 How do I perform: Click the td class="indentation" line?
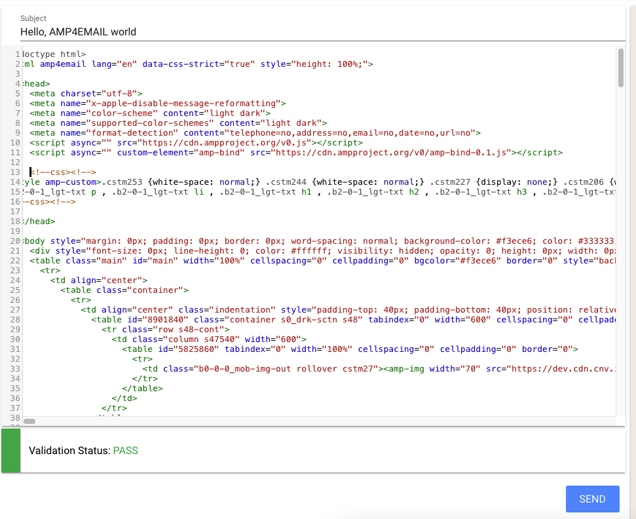348,310
